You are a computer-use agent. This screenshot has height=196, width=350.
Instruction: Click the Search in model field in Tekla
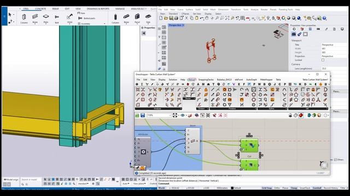pyautogui.click(x=31, y=180)
